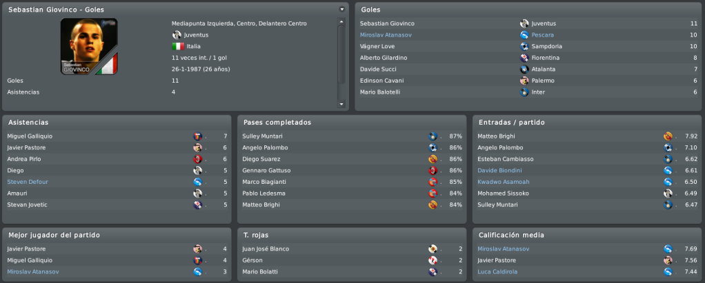Click the profile panel scrollbar thumb
Image resolution: width=705 pixels, height=283 pixels.
(341, 54)
